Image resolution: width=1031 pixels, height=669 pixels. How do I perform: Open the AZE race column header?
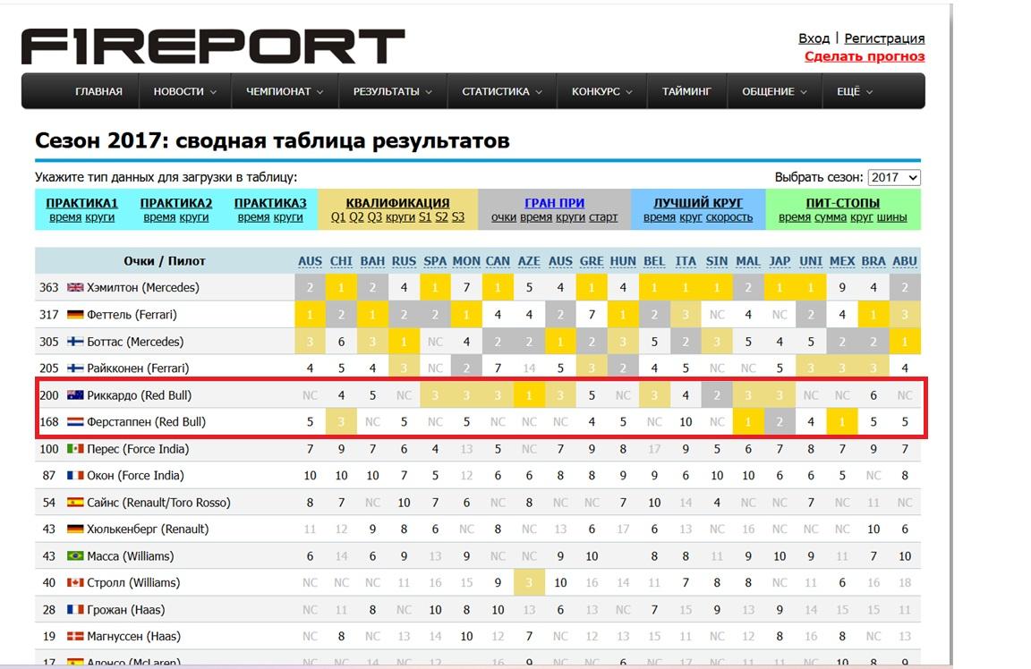(x=529, y=261)
